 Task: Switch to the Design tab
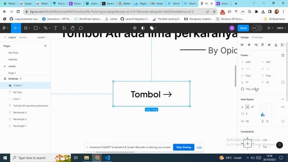point(244,37)
